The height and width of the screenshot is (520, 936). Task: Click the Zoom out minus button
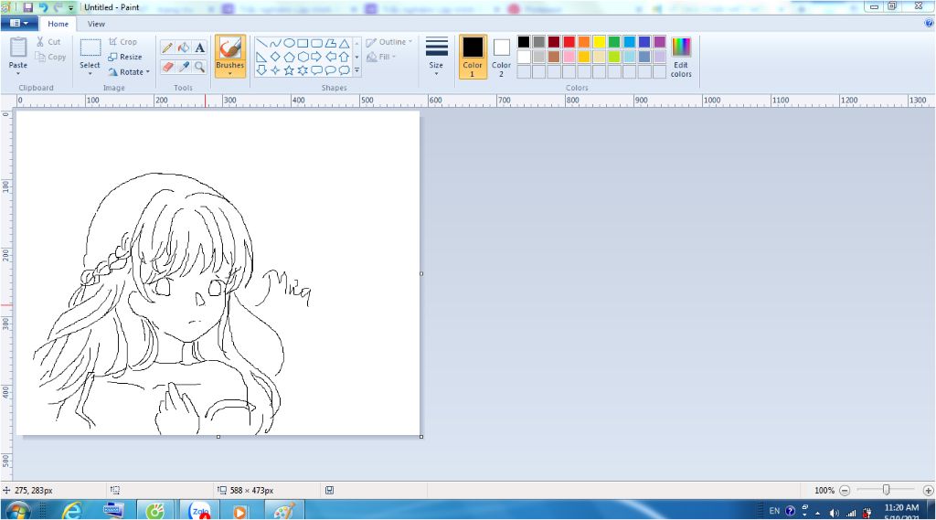pyautogui.click(x=845, y=490)
